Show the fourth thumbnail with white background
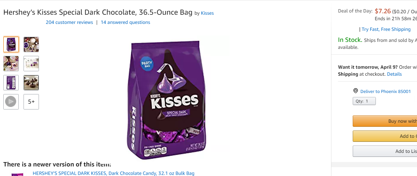 click(31, 64)
